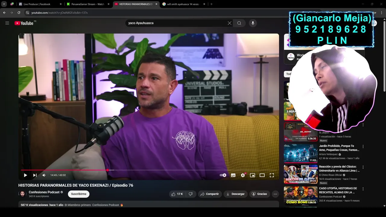This screenshot has width=386, height=217.
Task: Open the YouTube guide hamburger menu
Action: pyautogui.click(x=7, y=23)
